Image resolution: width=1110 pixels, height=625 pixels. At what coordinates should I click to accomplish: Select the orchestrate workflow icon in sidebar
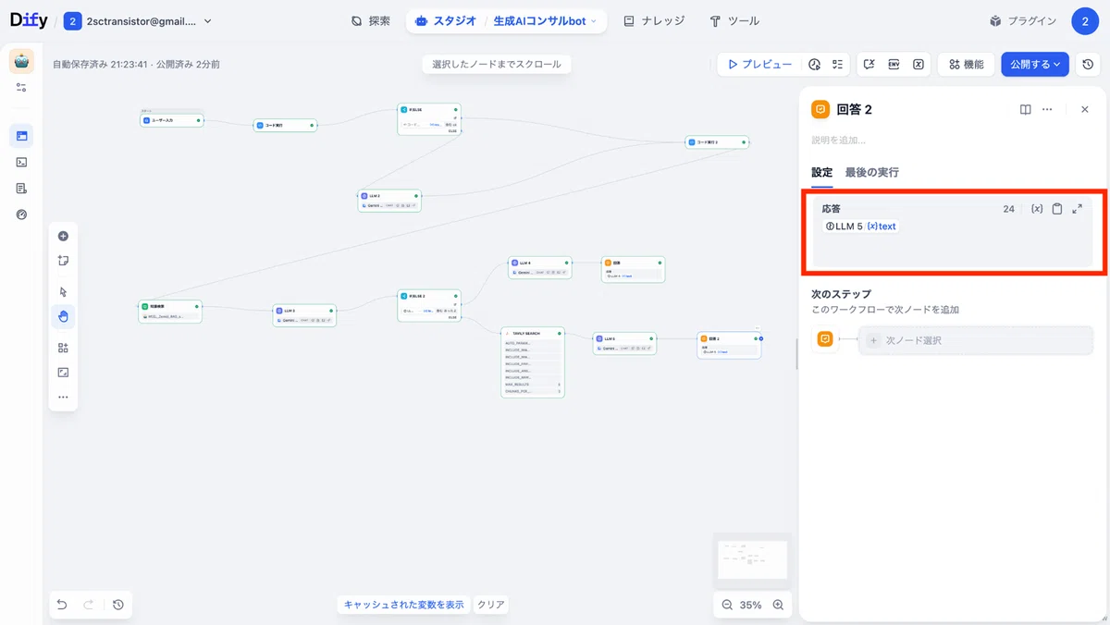click(x=21, y=136)
